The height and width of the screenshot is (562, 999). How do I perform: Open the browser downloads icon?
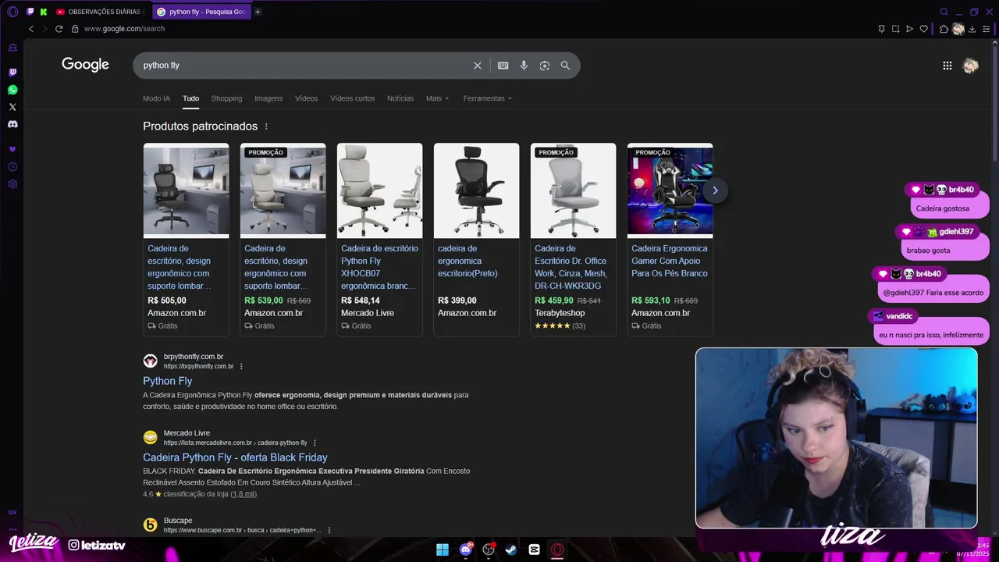click(x=972, y=29)
